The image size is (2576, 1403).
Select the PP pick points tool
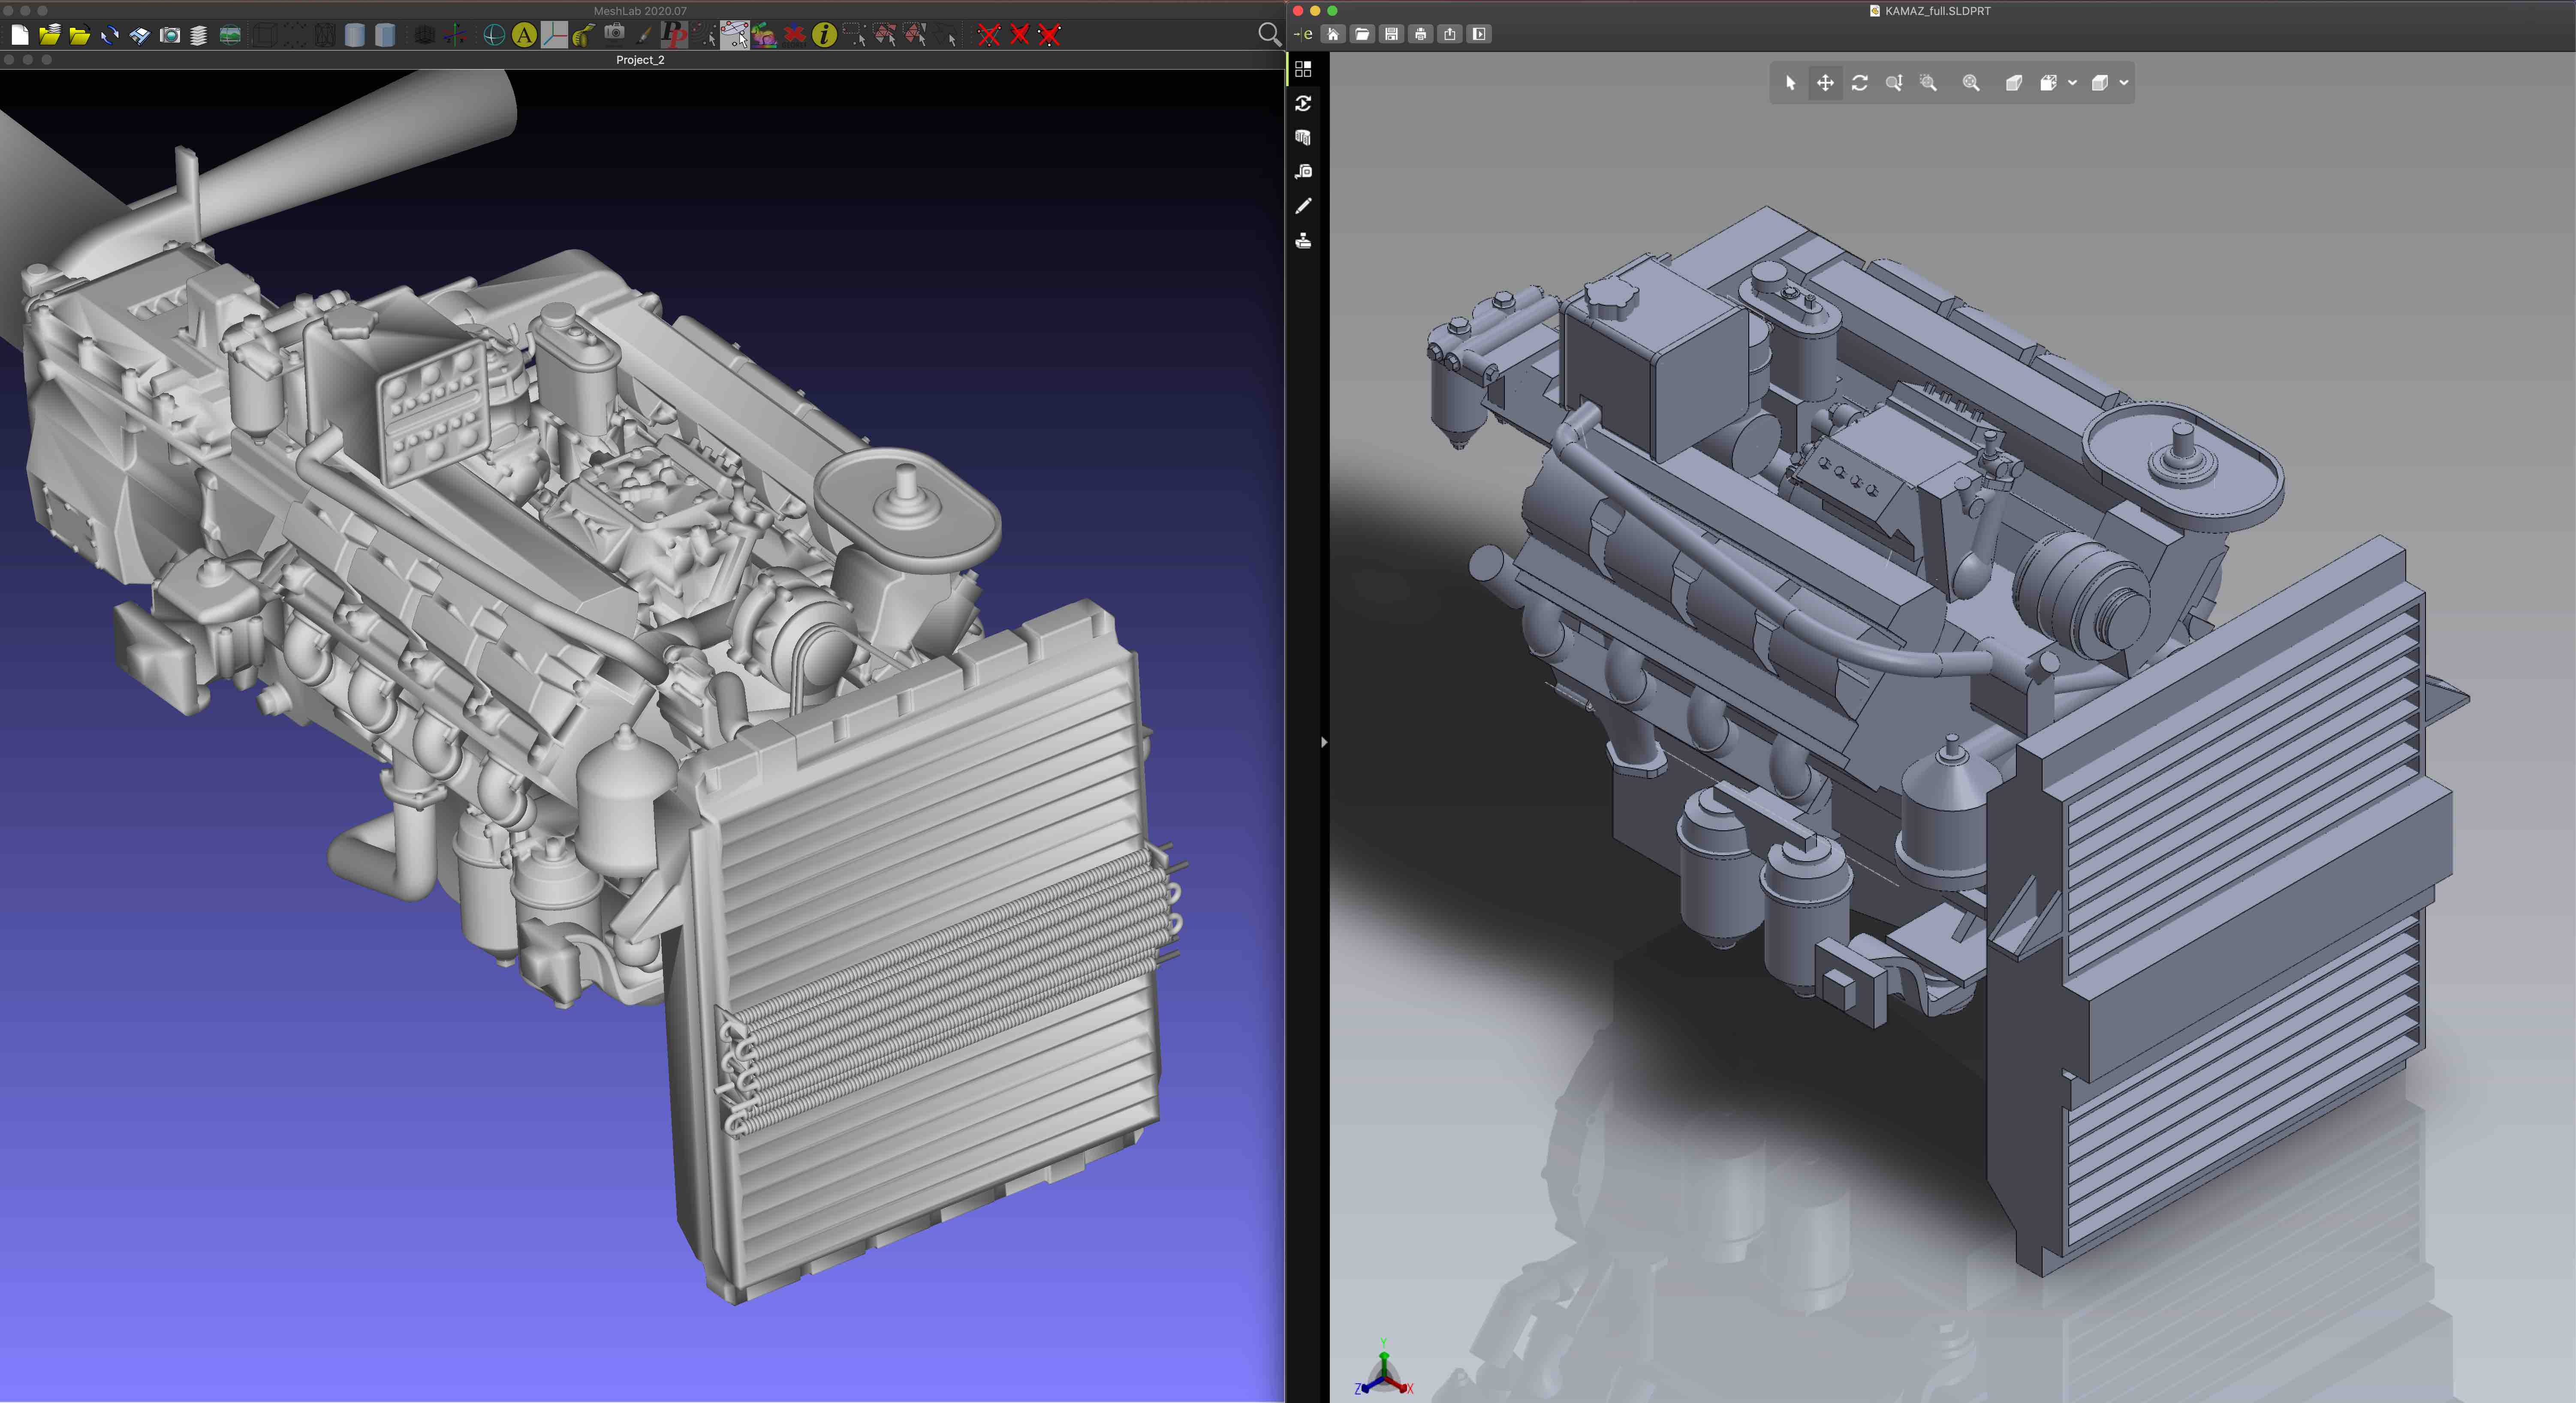[x=675, y=35]
